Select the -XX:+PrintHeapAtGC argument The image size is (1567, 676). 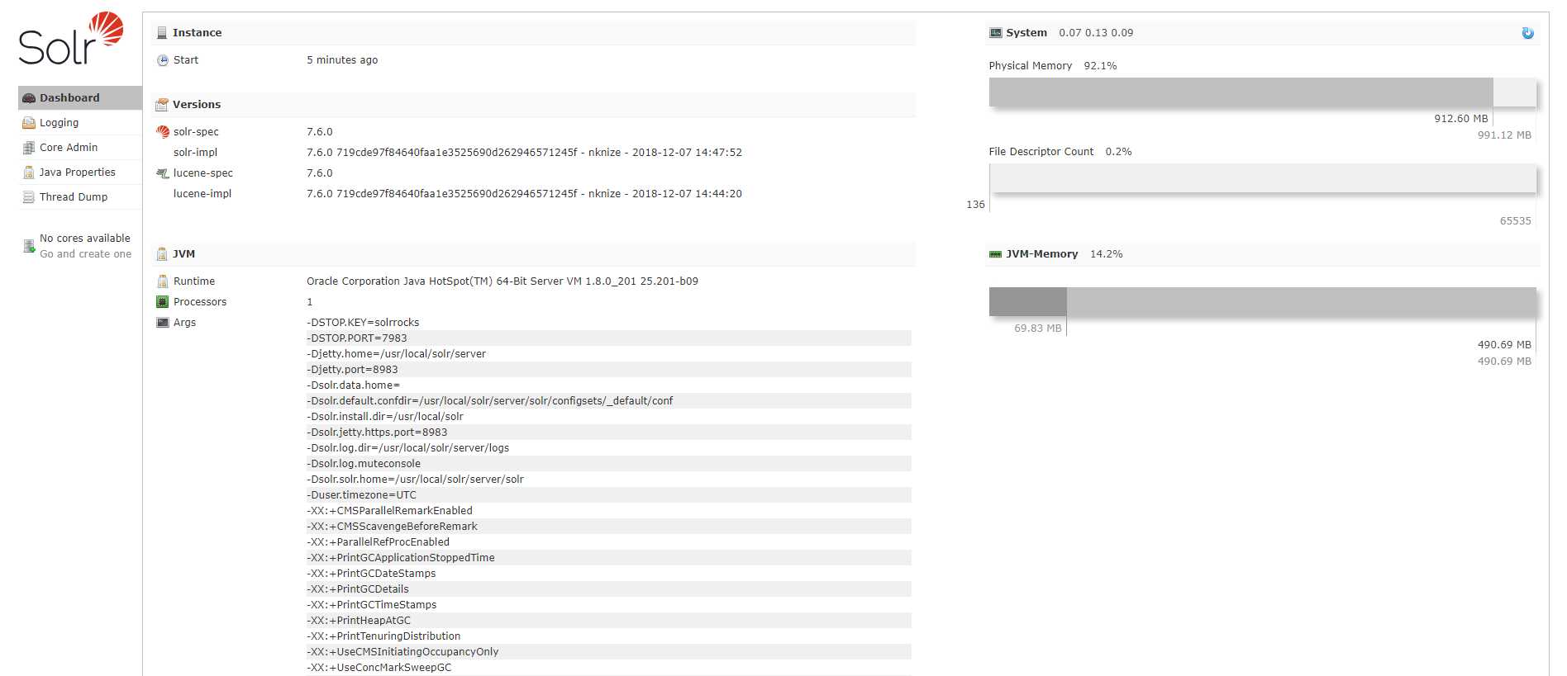(359, 621)
